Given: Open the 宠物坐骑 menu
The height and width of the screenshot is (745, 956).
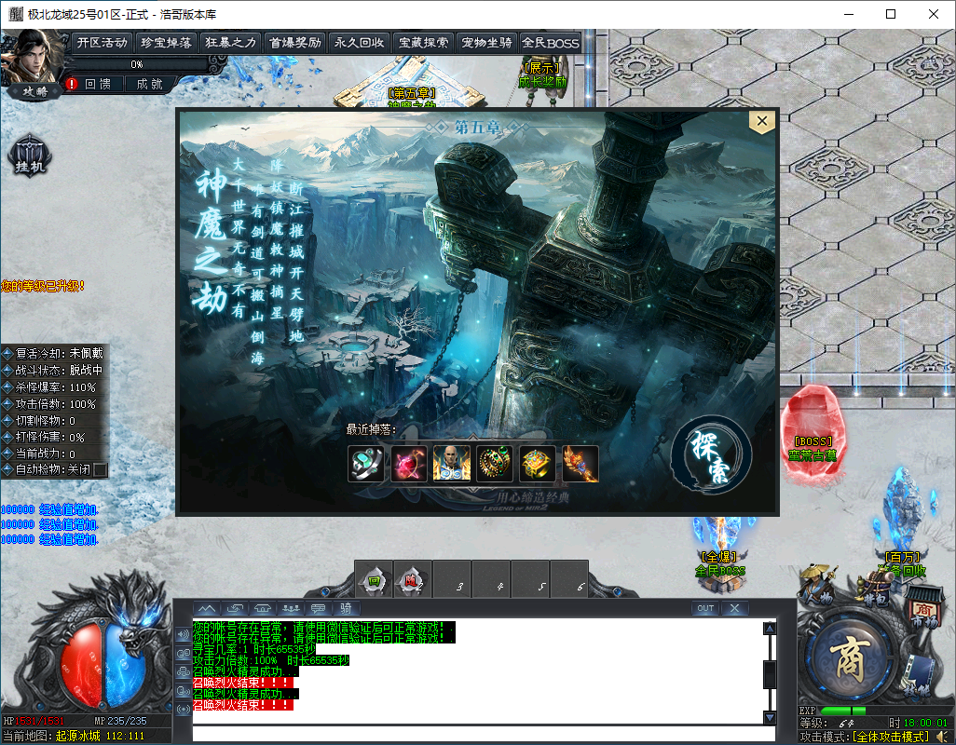Looking at the screenshot, I should 486,43.
